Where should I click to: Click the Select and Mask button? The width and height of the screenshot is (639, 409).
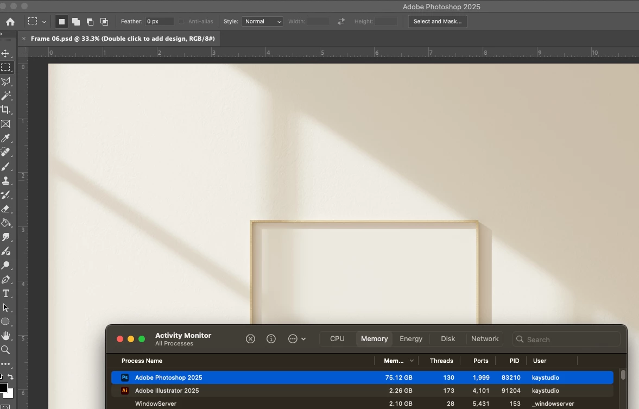438,22
